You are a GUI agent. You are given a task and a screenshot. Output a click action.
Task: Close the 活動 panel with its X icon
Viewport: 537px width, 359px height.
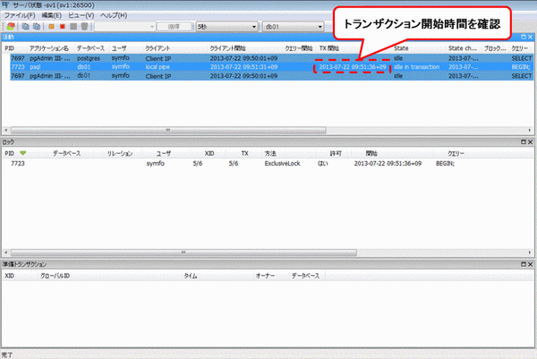(532, 37)
